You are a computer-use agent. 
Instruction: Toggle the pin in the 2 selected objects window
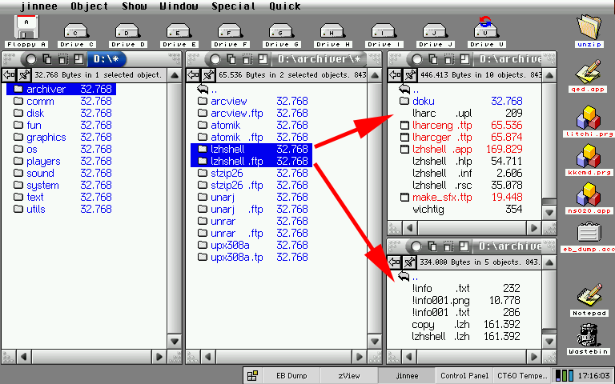click(207, 74)
